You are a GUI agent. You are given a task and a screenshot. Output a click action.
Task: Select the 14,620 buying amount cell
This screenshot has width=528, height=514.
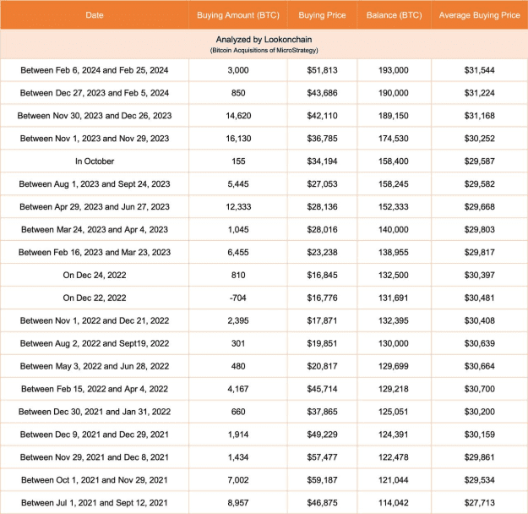[238, 116]
